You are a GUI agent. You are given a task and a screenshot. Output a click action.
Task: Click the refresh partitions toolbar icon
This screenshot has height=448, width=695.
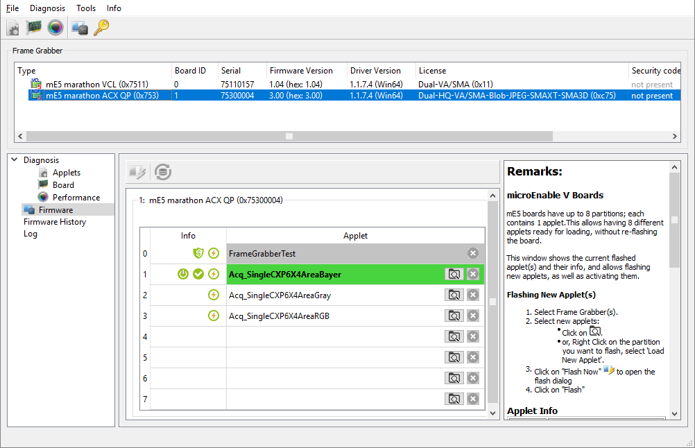pyautogui.click(x=163, y=172)
